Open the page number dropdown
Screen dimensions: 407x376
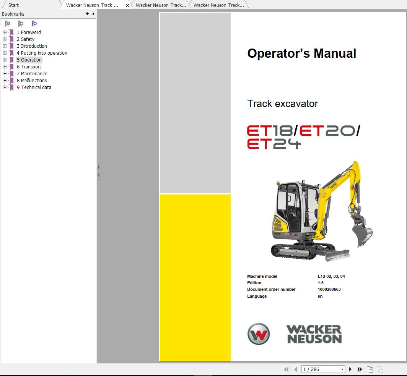point(342,369)
